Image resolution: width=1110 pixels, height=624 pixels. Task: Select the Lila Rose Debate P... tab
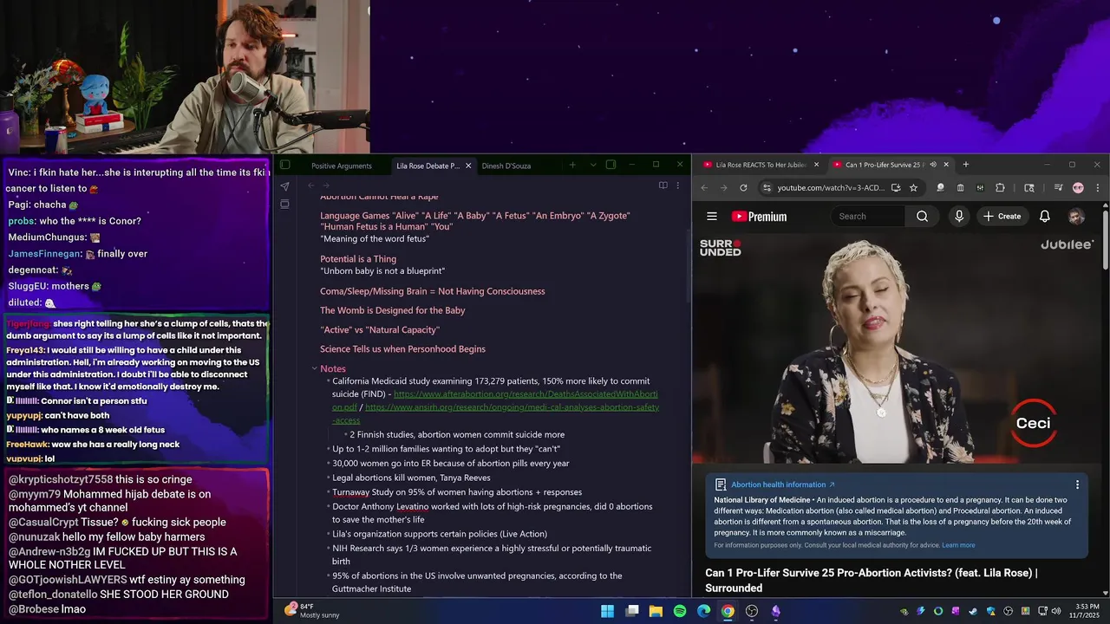tap(428, 166)
